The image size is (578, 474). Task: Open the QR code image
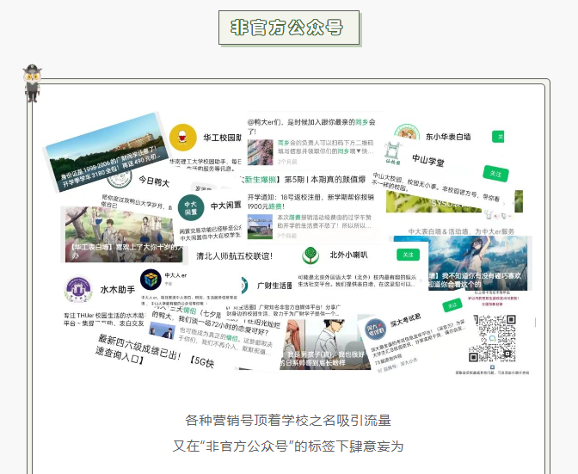501,338
